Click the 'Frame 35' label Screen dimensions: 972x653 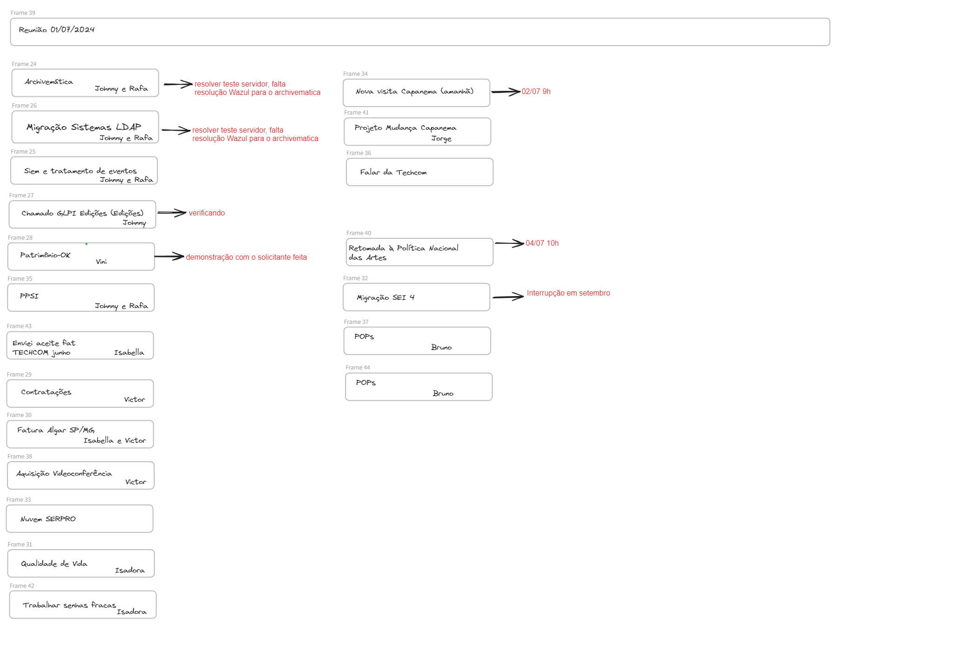tap(20, 279)
